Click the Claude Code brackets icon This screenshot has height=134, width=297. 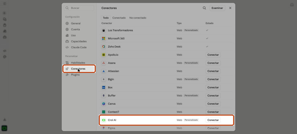67,47
